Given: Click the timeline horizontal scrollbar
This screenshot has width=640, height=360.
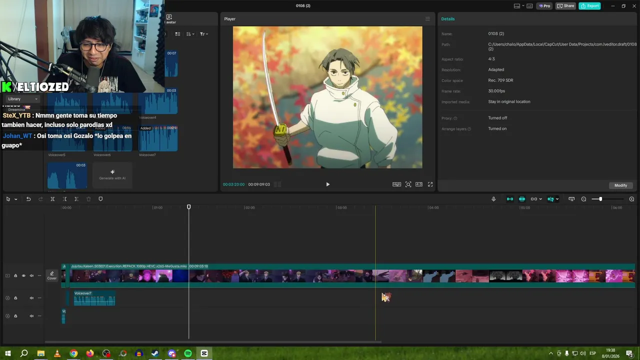Looking at the screenshot, I should click(213, 342).
